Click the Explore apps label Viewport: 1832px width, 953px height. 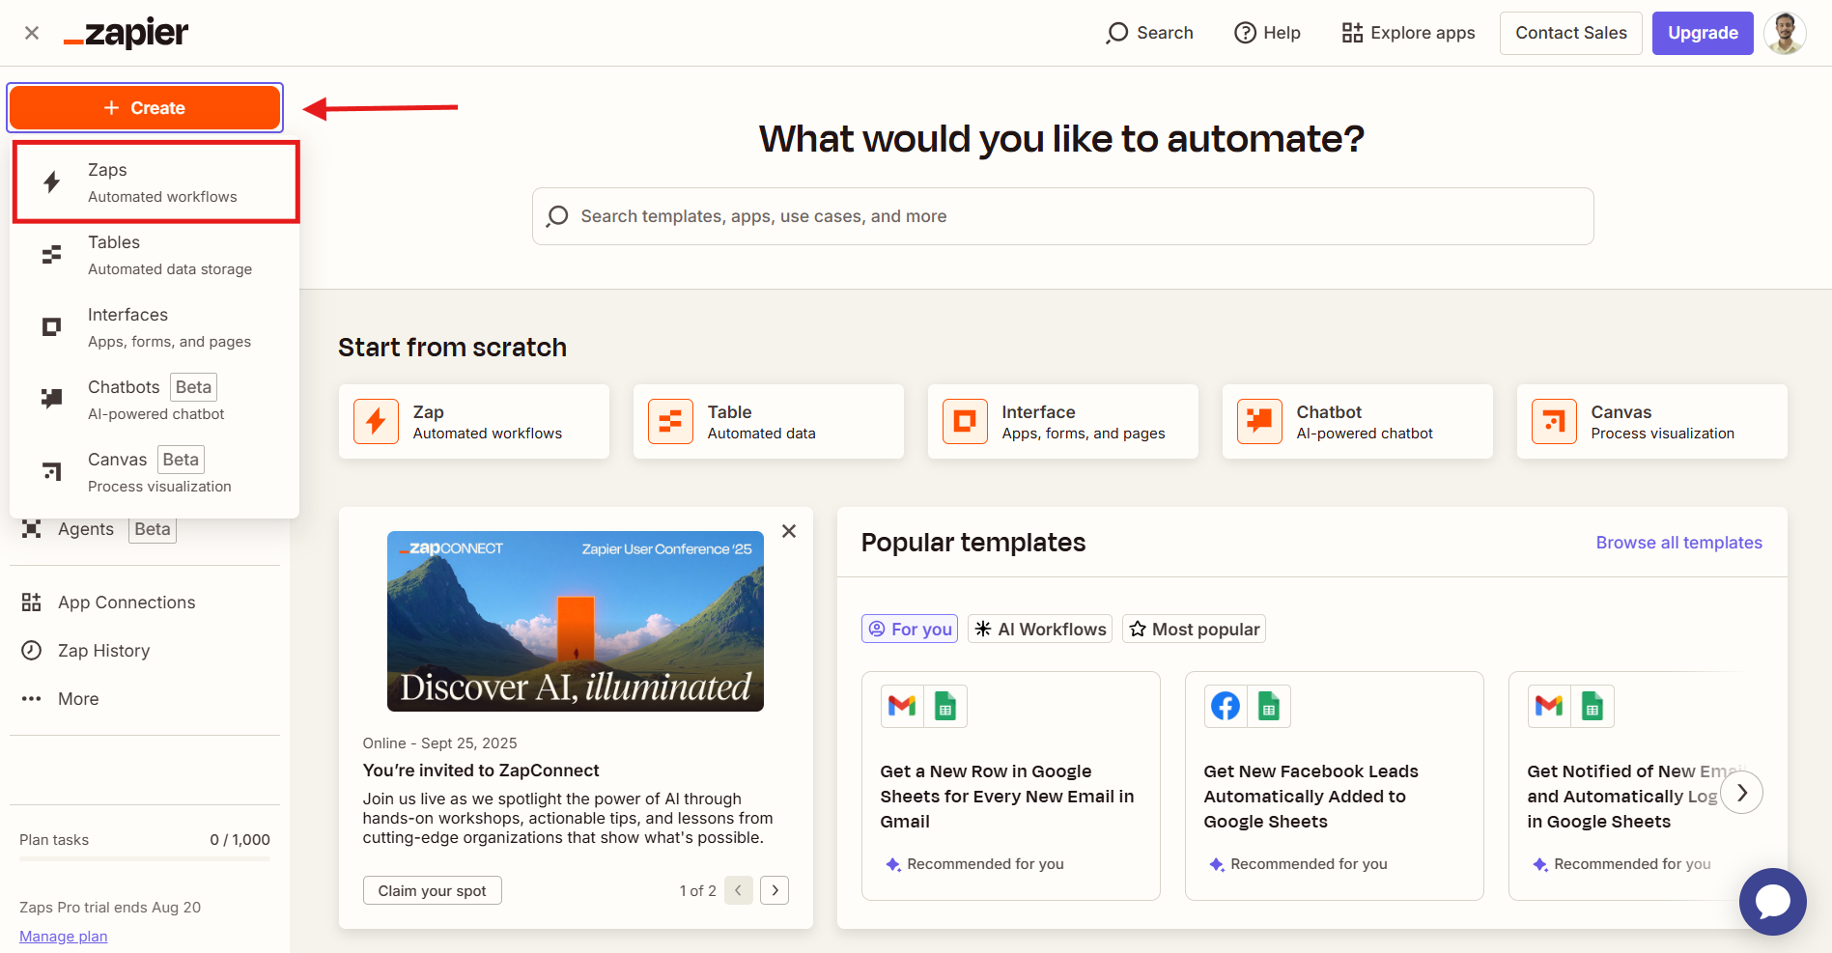(1423, 33)
